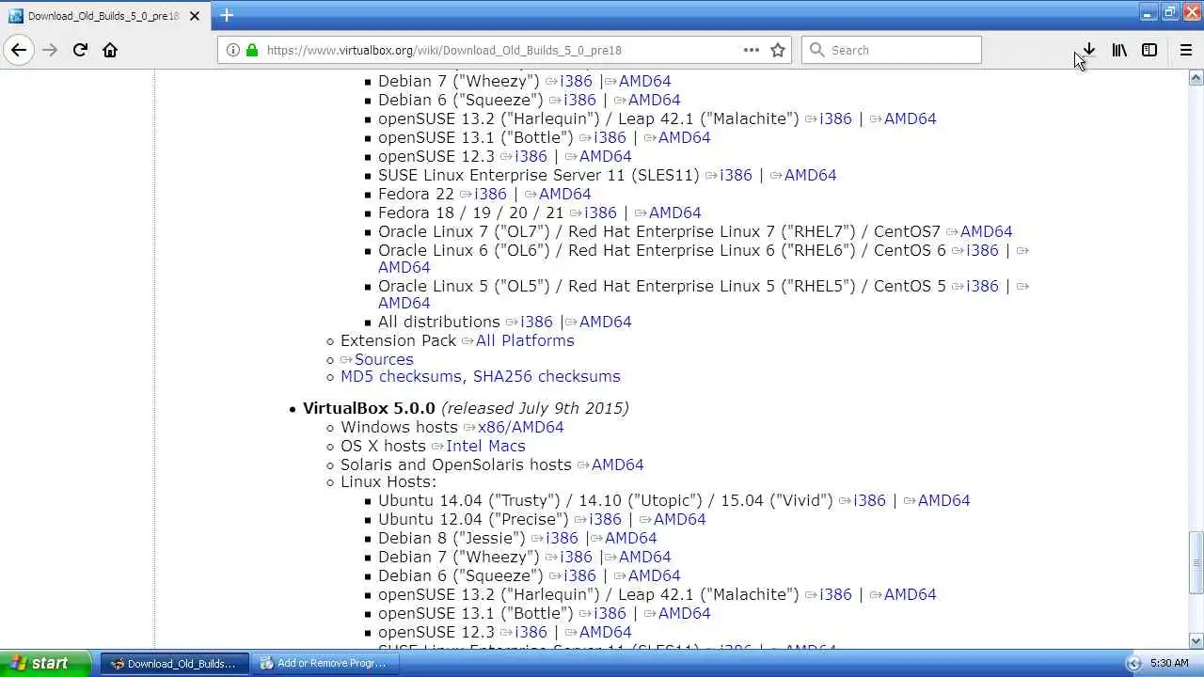Focus the Search input field
The height and width of the screenshot is (677, 1204).
point(891,50)
